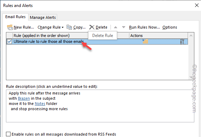
Task: Click the tools icon in the rule row
Action: [182, 41]
